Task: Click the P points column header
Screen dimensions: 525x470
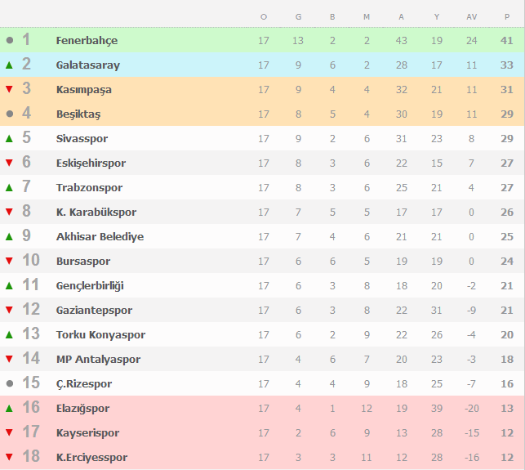Action: click(507, 17)
